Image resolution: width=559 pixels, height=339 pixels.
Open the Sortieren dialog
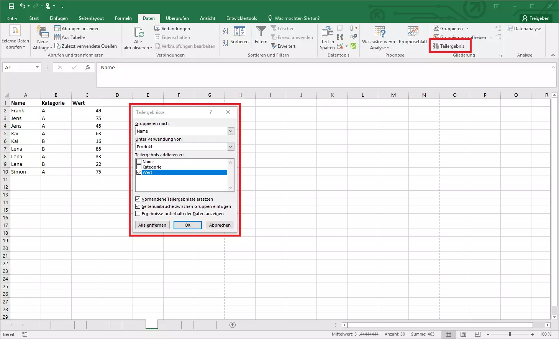point(239,34)
